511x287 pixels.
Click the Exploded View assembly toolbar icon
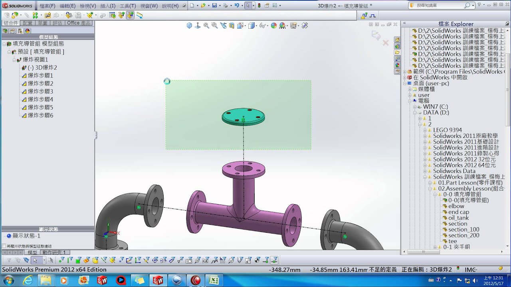click(x=121, y=15)
